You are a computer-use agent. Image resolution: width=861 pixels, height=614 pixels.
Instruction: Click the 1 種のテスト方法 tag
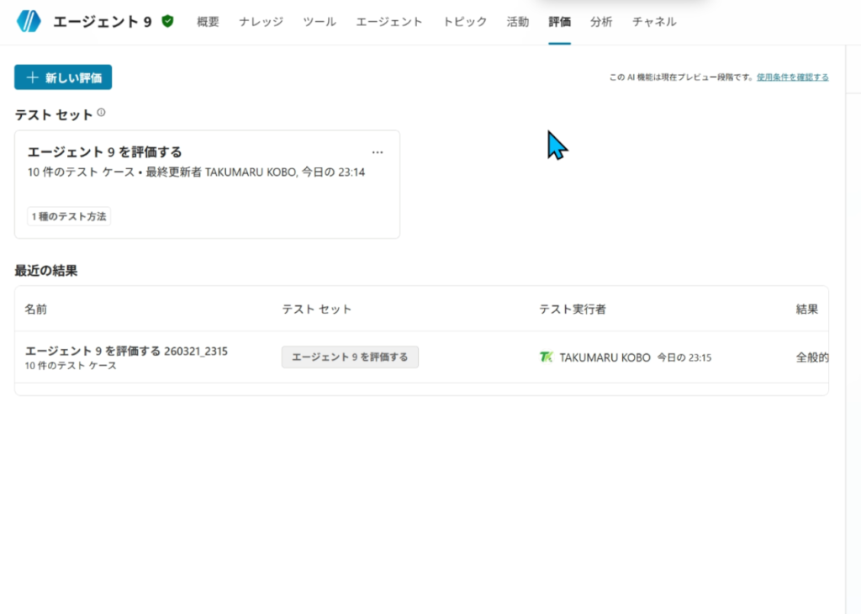[69, 217]
